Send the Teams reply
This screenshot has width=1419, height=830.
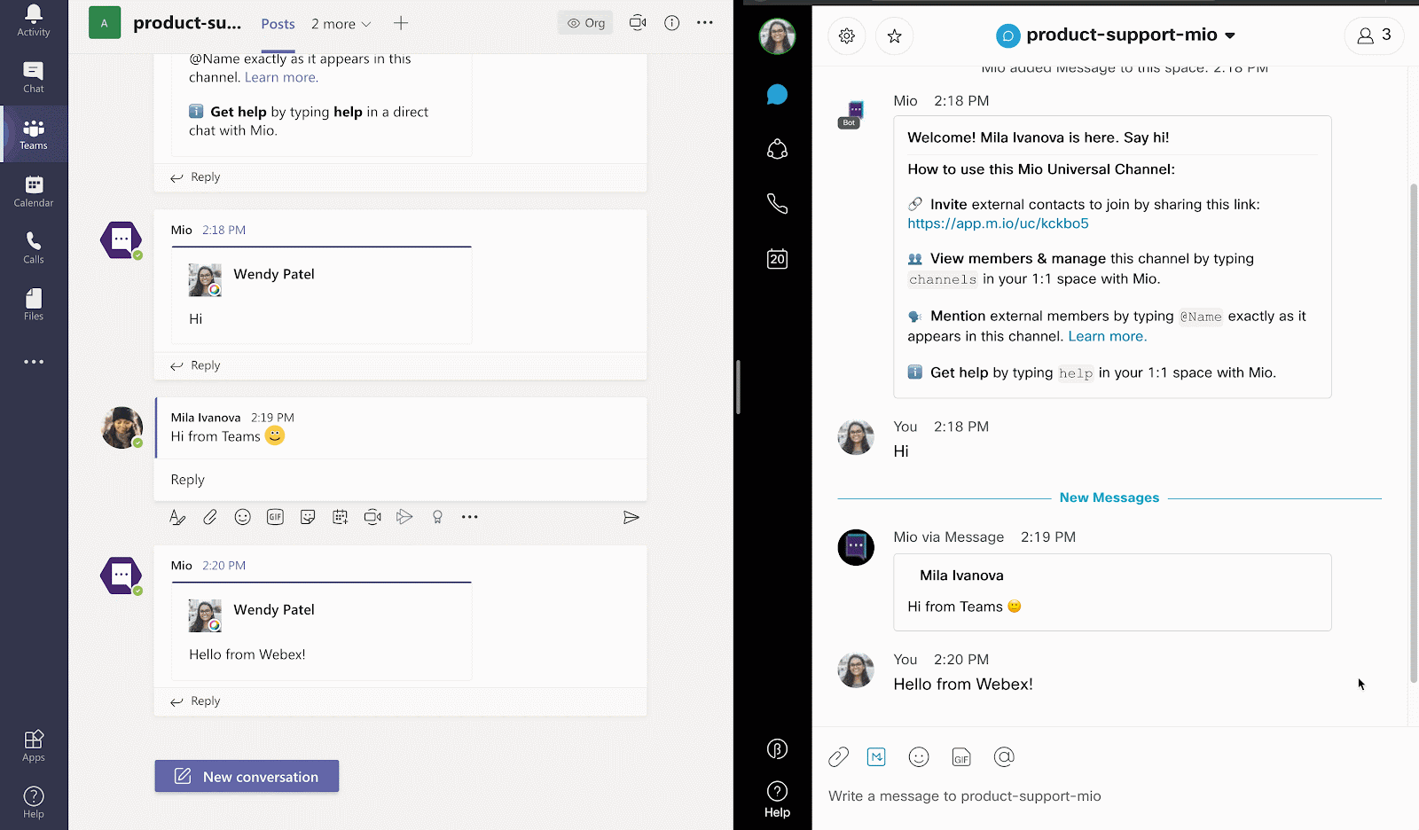pyautogui.click(x=631, y=517)
